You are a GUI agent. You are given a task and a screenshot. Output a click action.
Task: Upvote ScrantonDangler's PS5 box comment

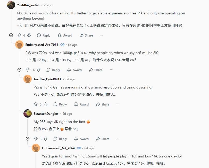(36, 139)
